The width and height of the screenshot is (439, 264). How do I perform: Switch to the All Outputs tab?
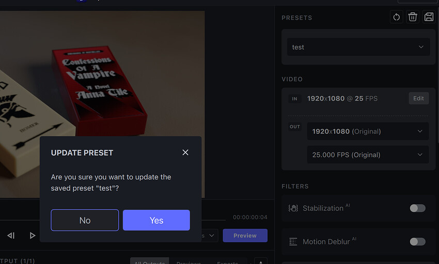(x=149, y=262)
